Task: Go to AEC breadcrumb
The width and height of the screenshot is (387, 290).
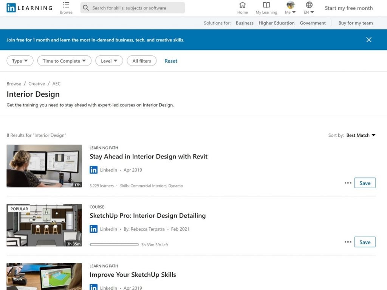Action: pos(56,84)
